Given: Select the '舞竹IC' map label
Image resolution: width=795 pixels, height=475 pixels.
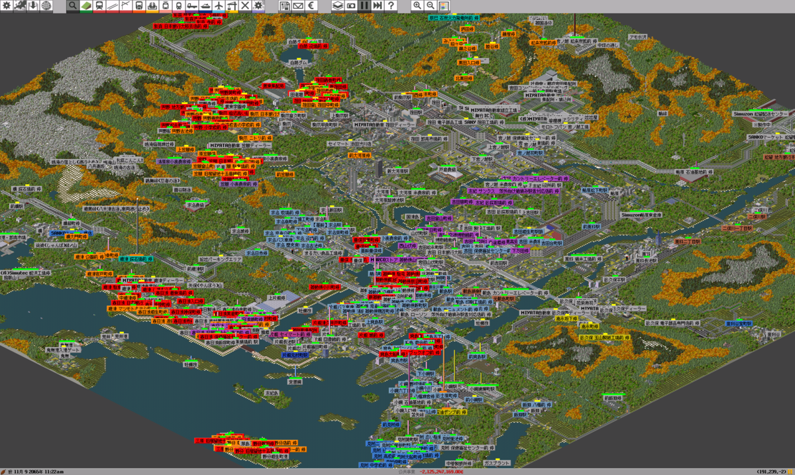Looking at the screenshot, I should (482, 115).
